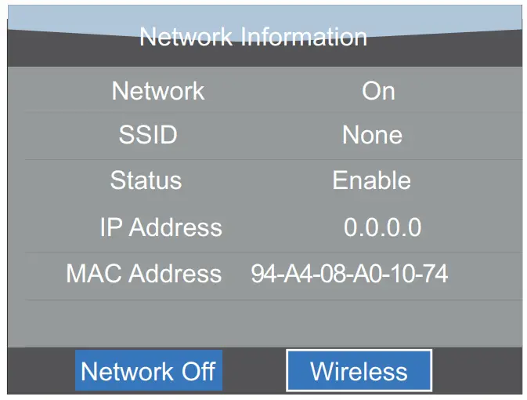This screenshot has height=400, width=527.
Task: Select the Network row label
Action: 157,91
